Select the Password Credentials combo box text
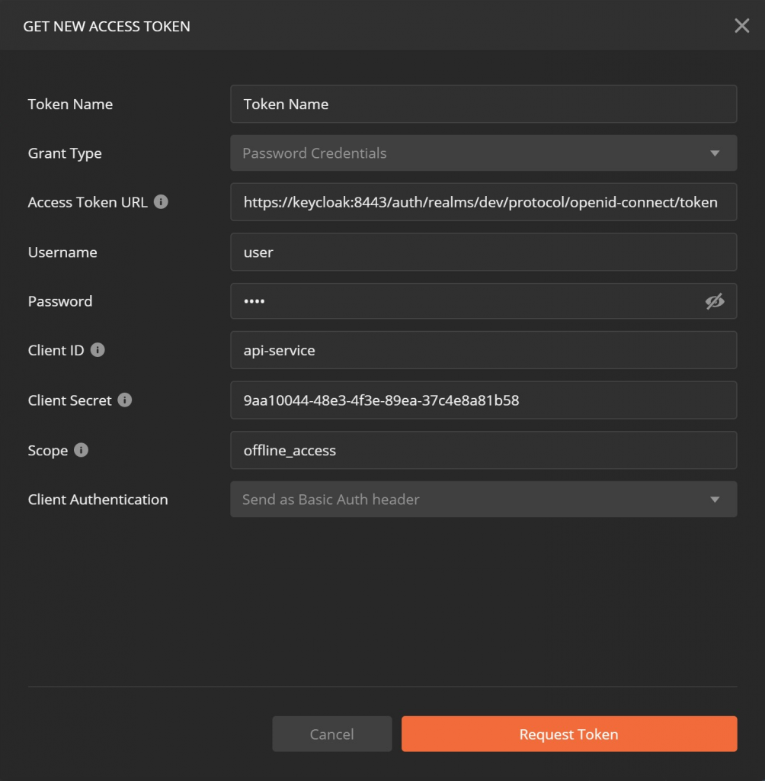765x781 pixels. coord(314,153)
